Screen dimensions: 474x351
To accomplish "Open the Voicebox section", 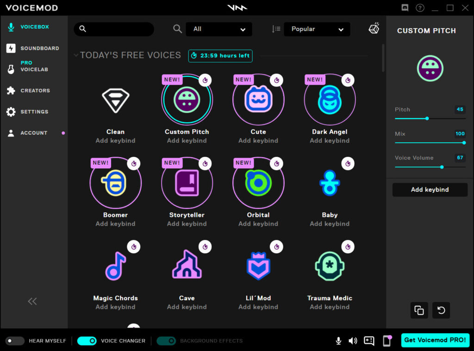I will coord(34,27).
